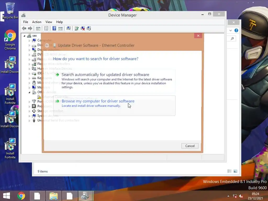Viewport: 268px width, 201px height.
Task: Click the network status tray icon
Action: pyautogui.click(x=235, y=196)
